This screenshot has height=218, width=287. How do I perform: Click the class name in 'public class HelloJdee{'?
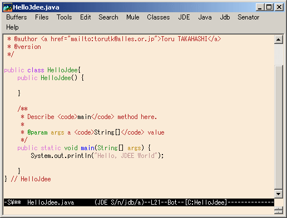point(62,70)
